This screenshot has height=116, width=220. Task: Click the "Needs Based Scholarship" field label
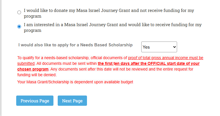tap(75, 45)
